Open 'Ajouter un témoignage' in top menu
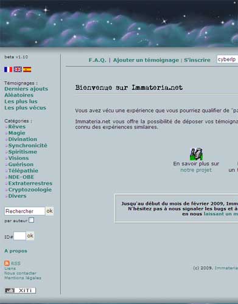 146,60
